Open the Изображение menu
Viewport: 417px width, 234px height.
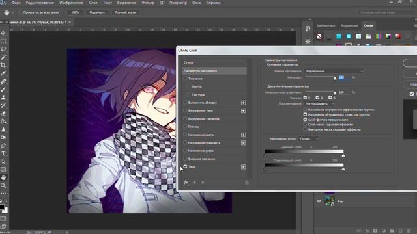click(71, 3)
